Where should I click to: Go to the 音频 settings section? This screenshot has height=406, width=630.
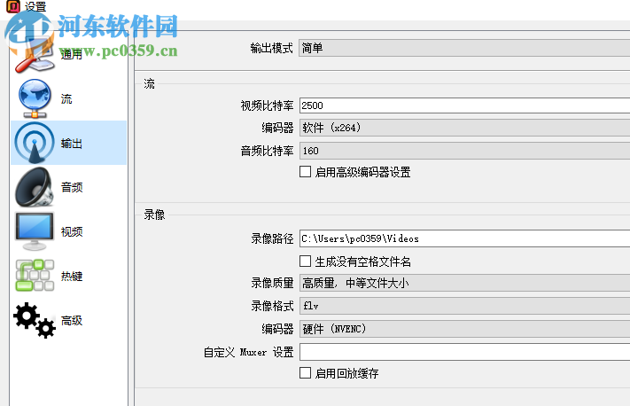[69, 187]
